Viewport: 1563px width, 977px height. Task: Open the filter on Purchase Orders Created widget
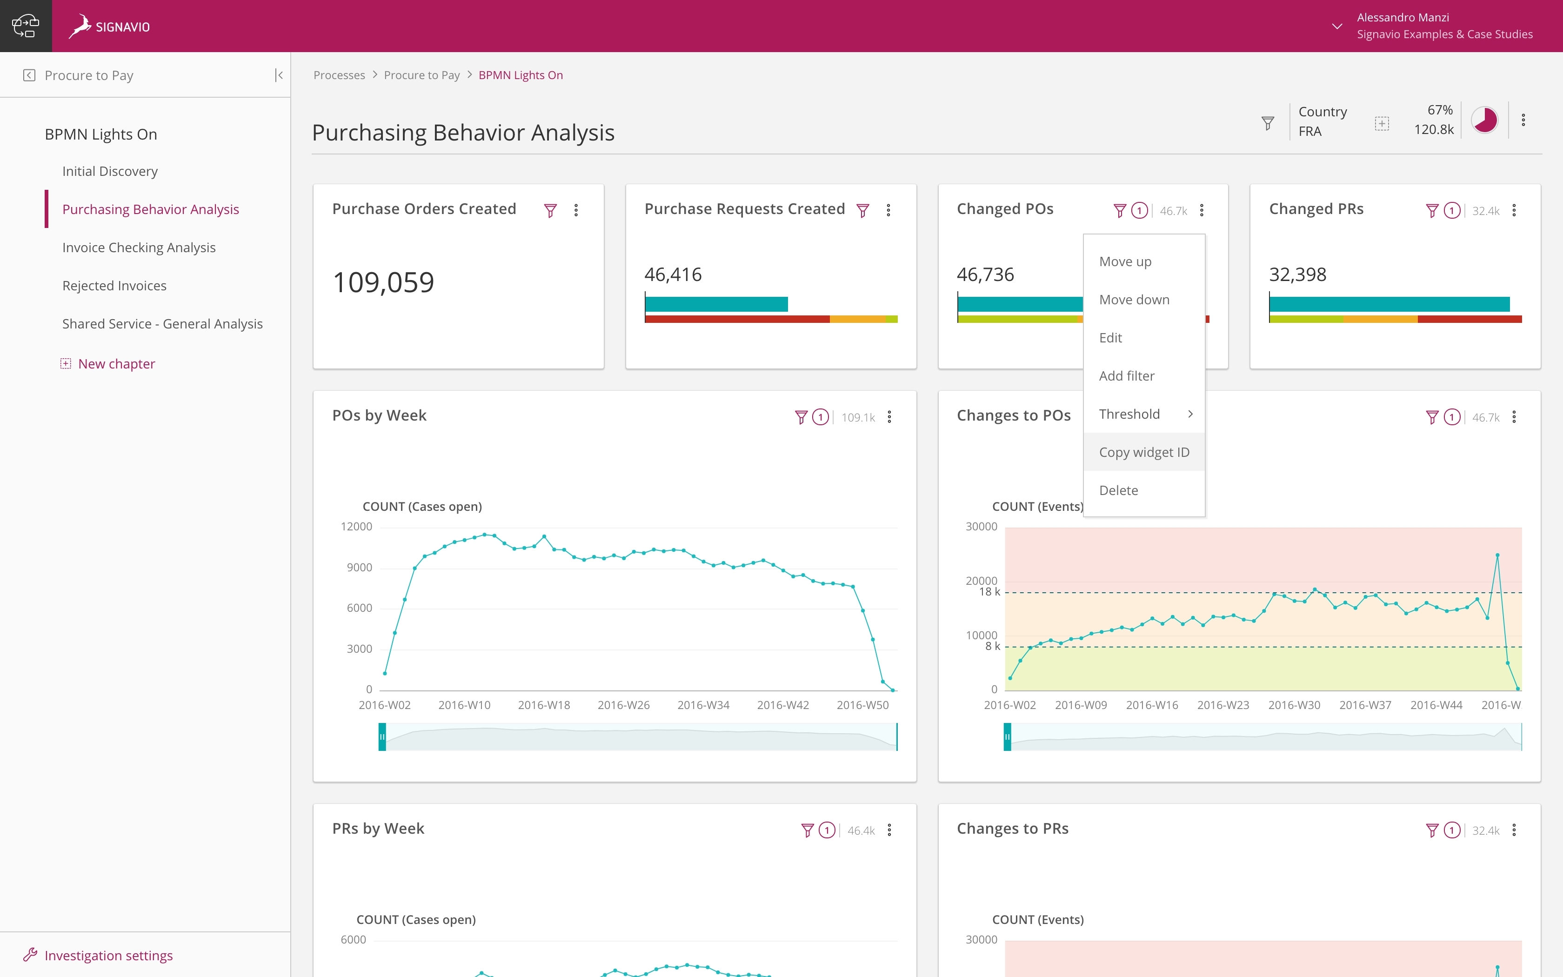550,210
